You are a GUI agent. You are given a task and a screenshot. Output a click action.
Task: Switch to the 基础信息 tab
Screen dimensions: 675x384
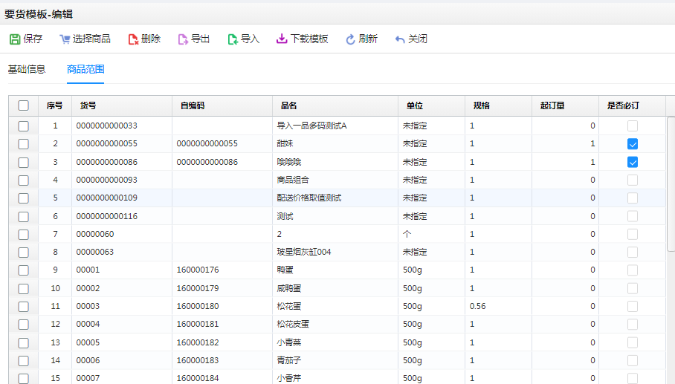pyautogui.click(x=27, y=69)
